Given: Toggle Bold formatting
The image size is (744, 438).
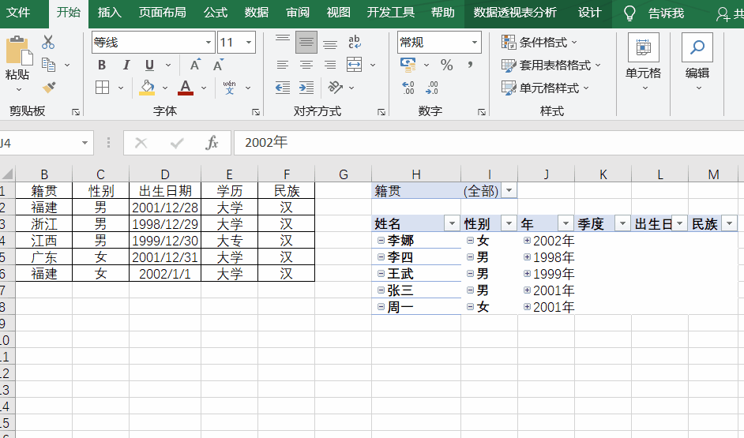Looking at the screenshot, I should (102, 65).
